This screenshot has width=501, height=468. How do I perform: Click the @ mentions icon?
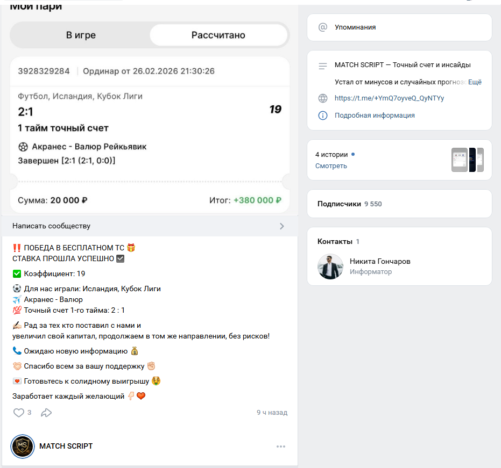(322, 27)
